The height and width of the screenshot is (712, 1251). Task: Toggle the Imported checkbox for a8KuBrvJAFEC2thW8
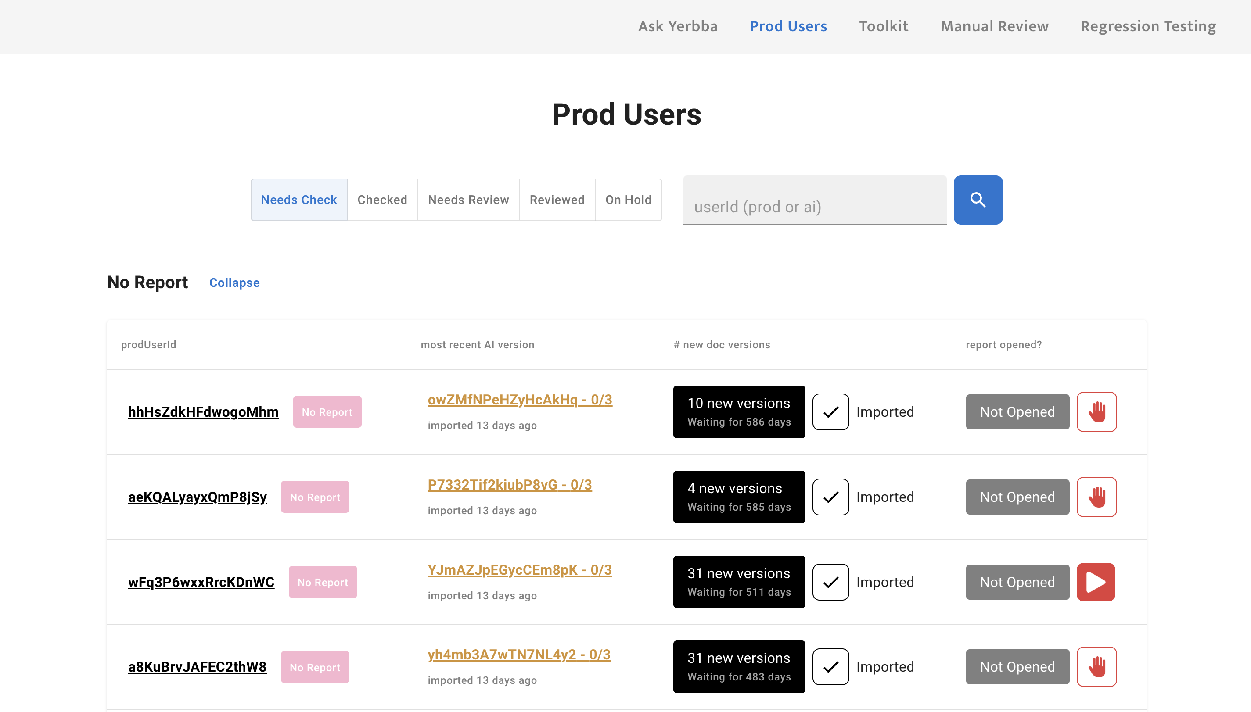click(x=830, y=666)
